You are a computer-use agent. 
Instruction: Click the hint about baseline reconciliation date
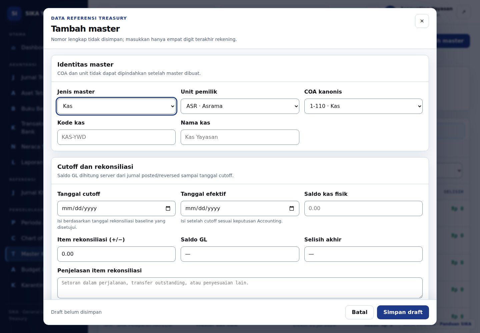coord(111,224)
